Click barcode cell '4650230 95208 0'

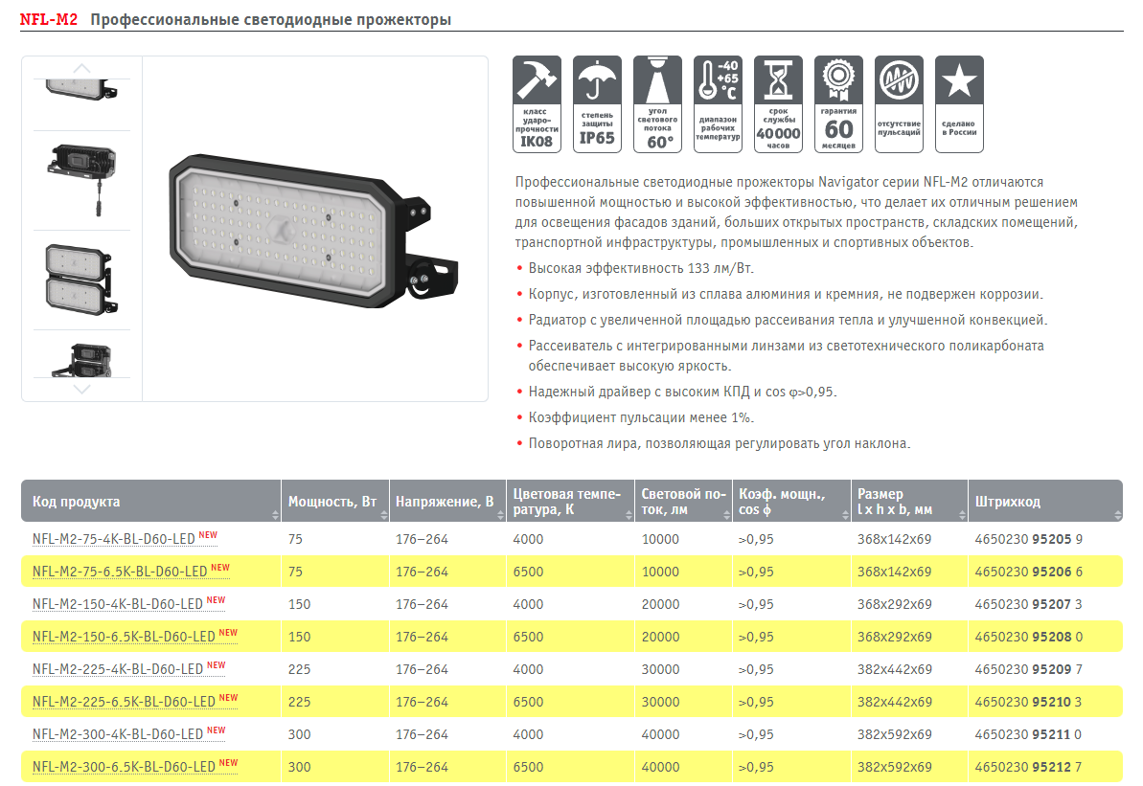(x=1029, y=637)
